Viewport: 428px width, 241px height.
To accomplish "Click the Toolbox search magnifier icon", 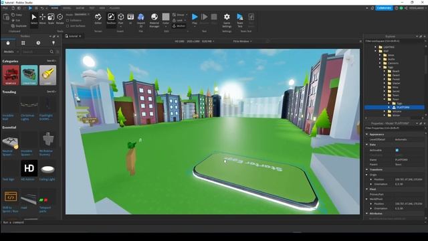I will 51,52.
